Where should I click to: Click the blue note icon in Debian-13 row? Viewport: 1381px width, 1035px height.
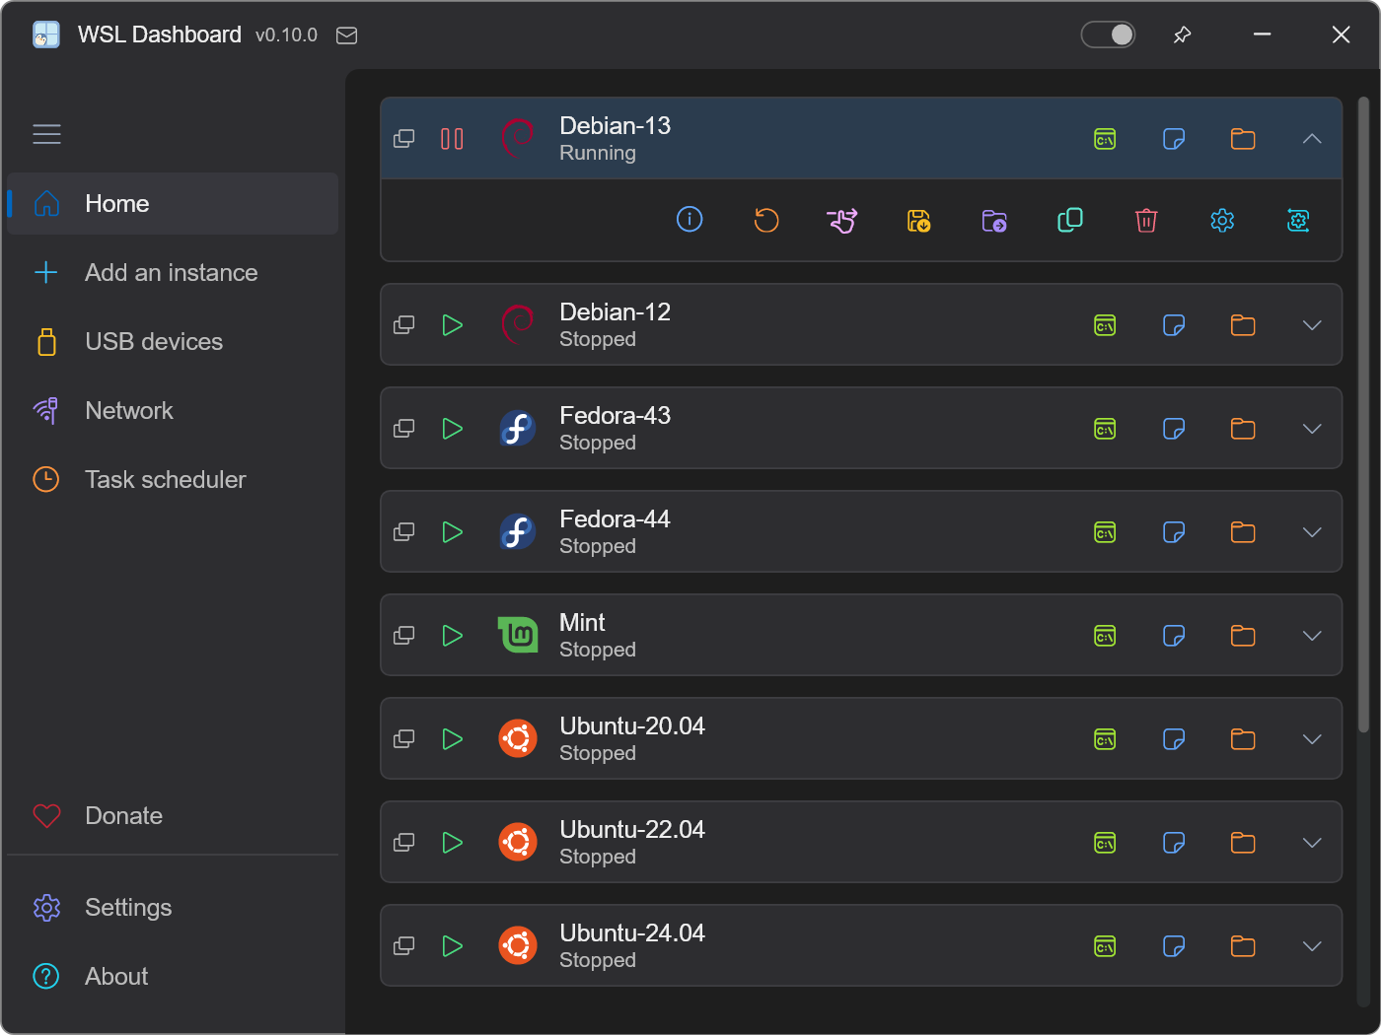click(1174, 139)
